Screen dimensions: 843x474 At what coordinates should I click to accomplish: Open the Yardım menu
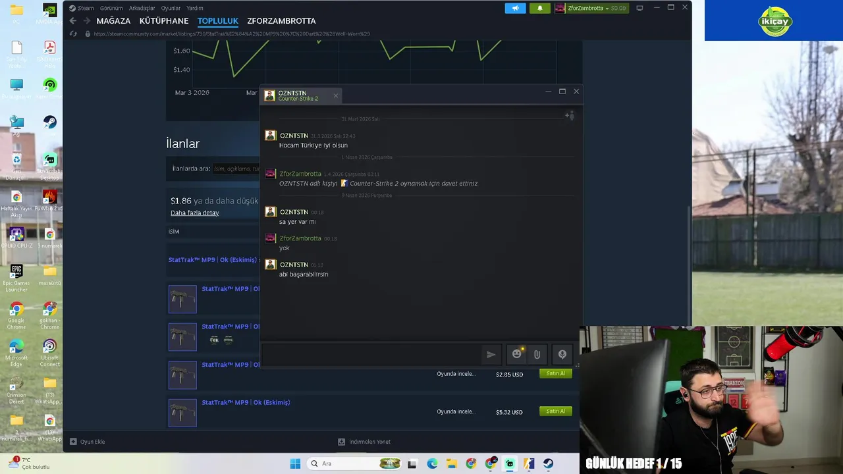tap(194, 8)
